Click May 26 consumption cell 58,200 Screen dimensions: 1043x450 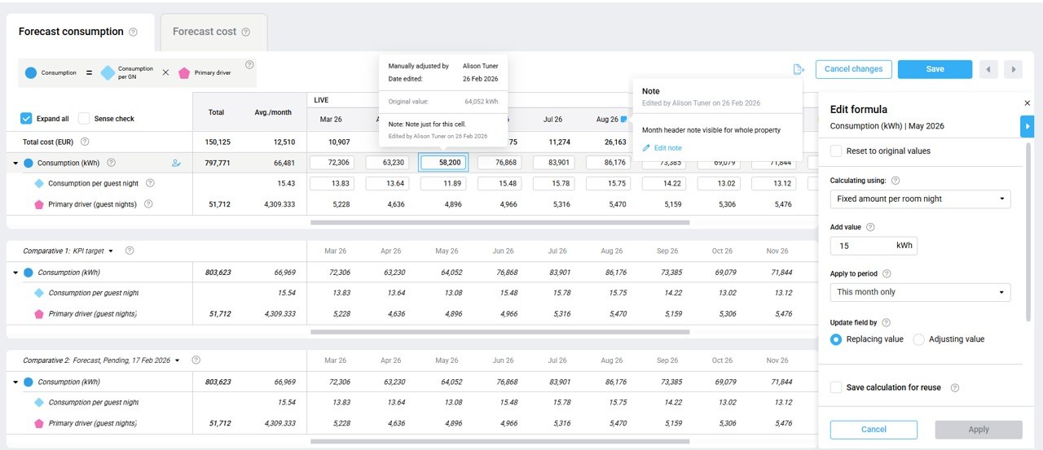444,163
